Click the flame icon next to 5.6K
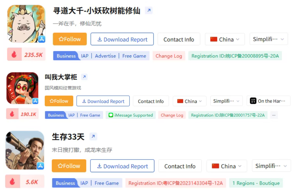Viewport: 296px width, 196px height. click(12, 181)
